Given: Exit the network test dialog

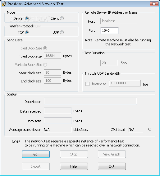Looking at the screenshot, I should click(x=112, y=166).
